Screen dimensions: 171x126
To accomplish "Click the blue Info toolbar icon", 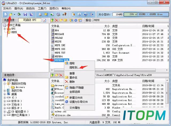I will tap(79, 14).
